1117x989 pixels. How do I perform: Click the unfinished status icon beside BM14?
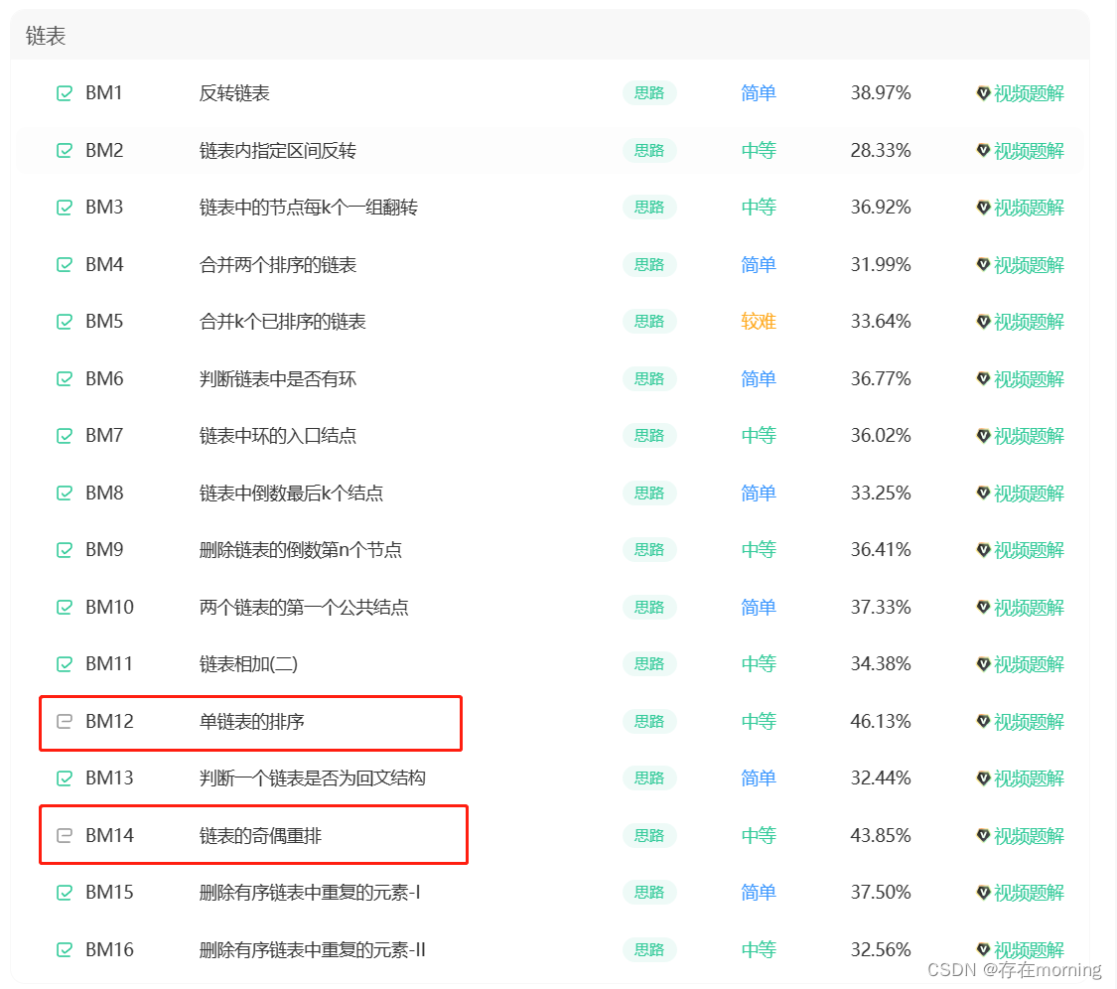pyautogui.click(x=65, y=835)
